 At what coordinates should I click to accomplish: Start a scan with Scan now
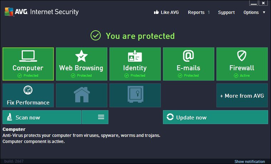click(42, 117)
